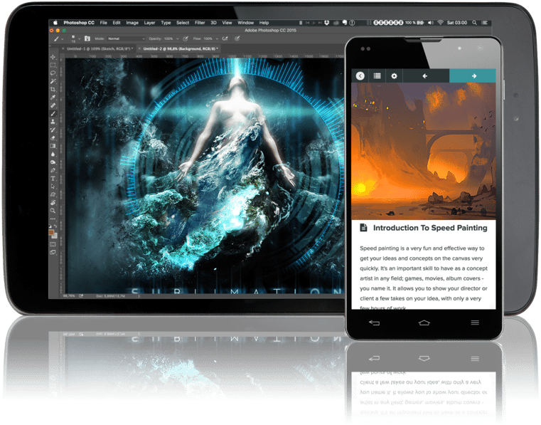Select the Blur tool
Viewport: 541px width, 425px height.
(53, 154)
